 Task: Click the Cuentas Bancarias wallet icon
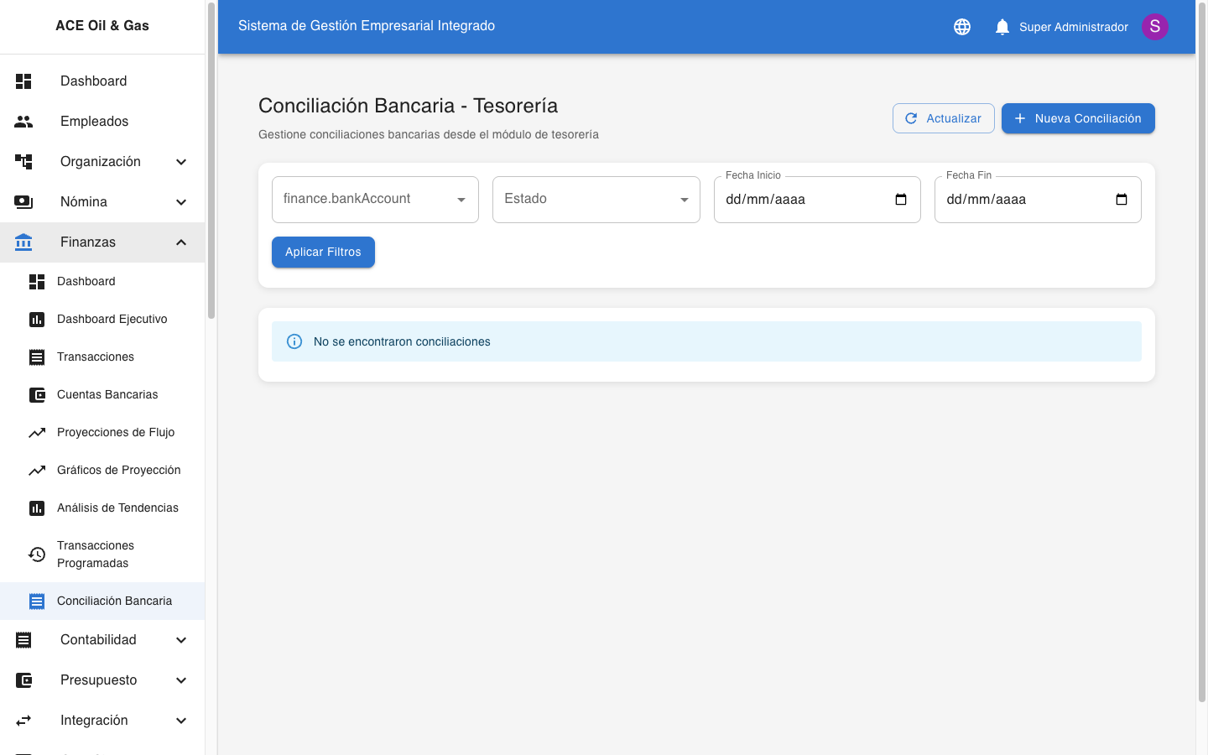[37, 395]
